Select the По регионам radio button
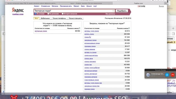Viewport: 176px width, 99px height. tap(48, 14)
